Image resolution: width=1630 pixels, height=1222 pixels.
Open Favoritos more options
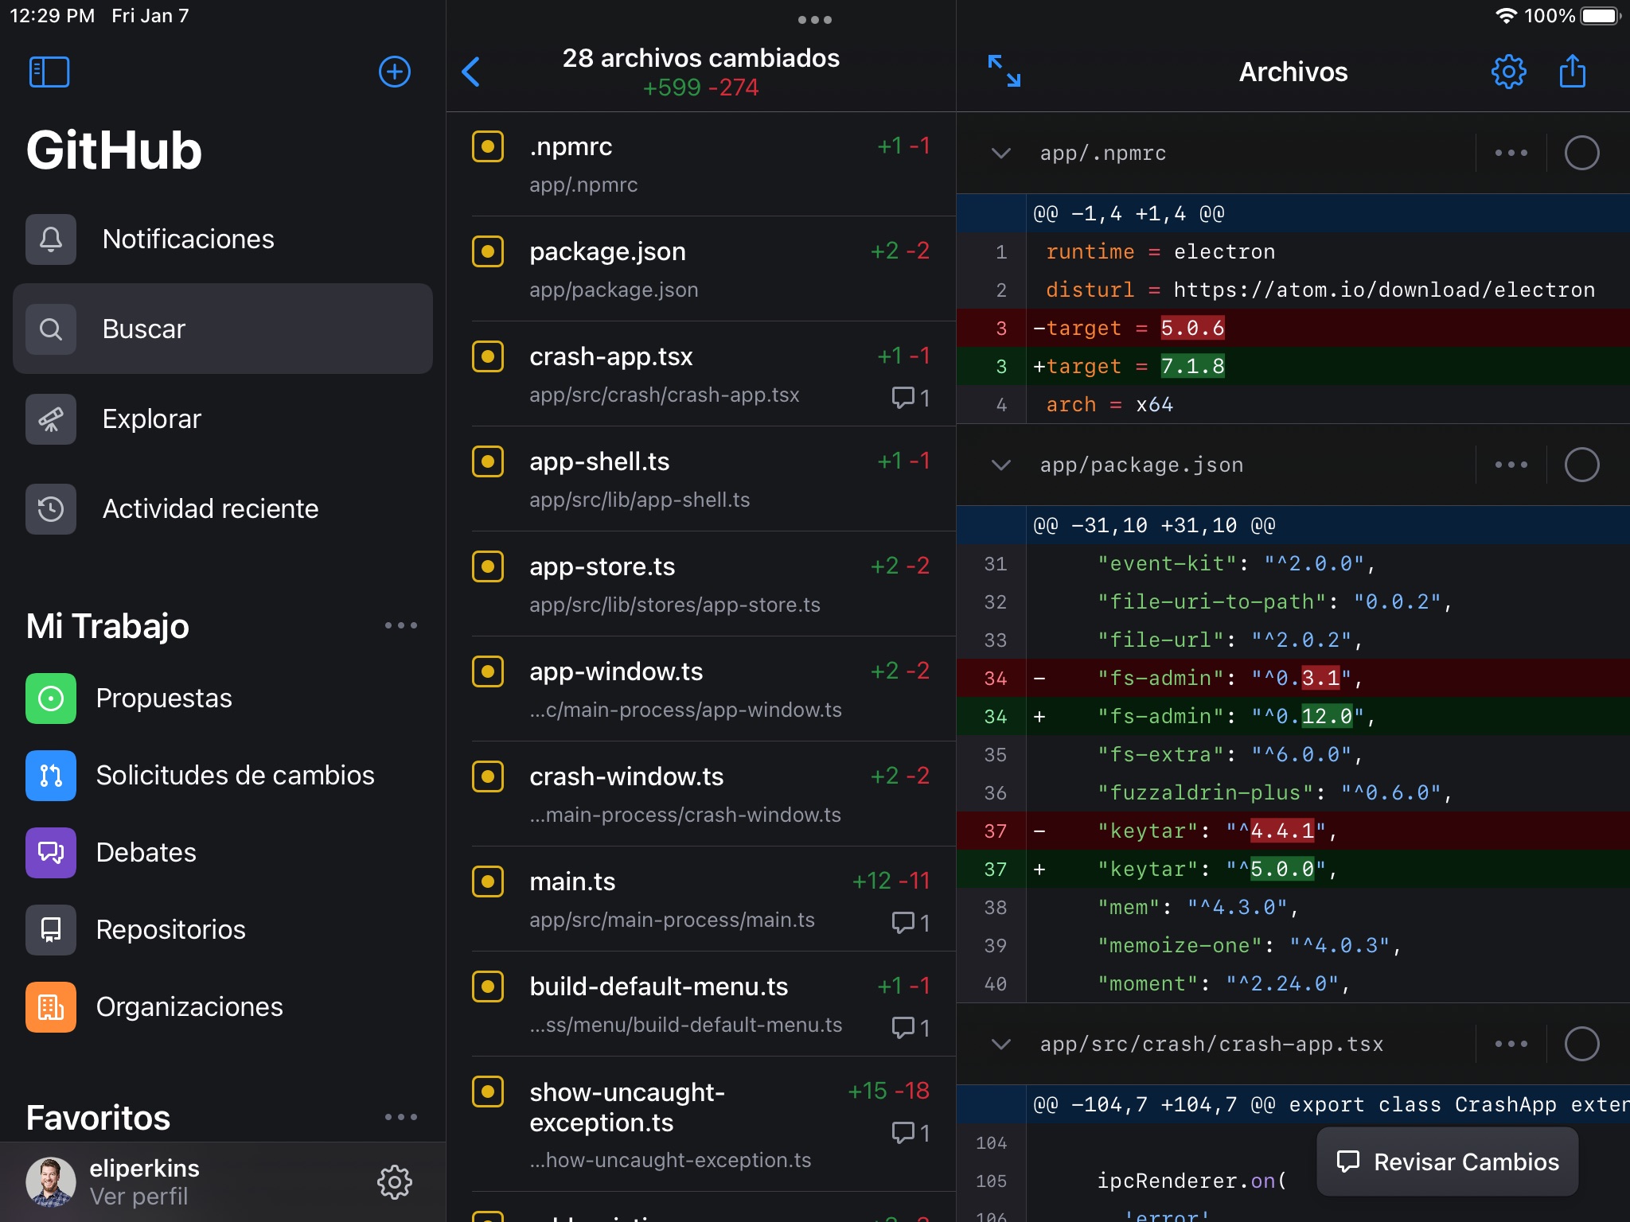tap(401, 1117)
